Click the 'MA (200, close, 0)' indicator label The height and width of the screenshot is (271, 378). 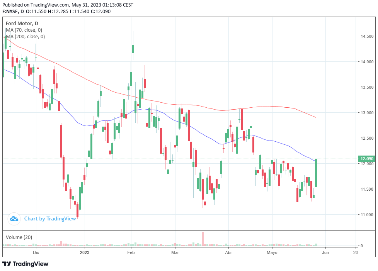tap(25, 36)
